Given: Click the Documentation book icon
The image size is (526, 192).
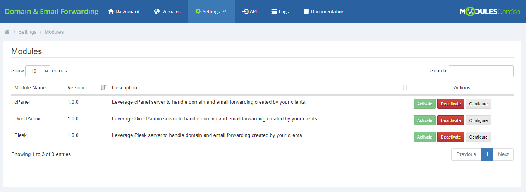Looking at the screenshot, I should 306,12.
